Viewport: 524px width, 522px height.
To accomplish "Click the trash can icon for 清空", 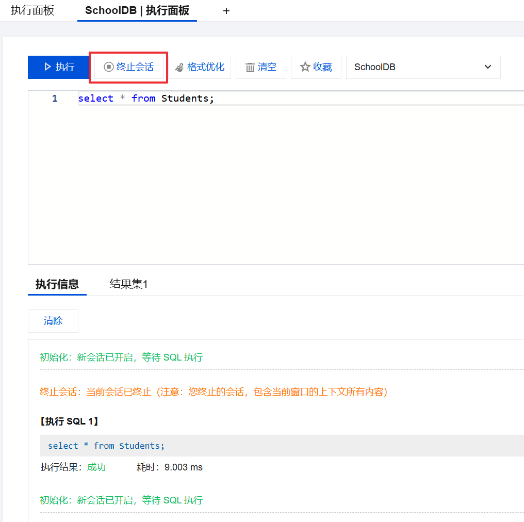I will click(x=250, y=68).
